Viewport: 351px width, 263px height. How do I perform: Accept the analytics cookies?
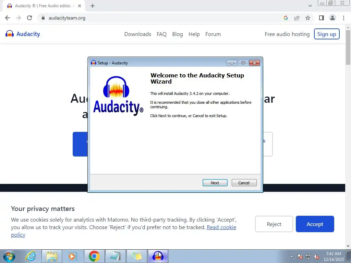pos(315,224)
